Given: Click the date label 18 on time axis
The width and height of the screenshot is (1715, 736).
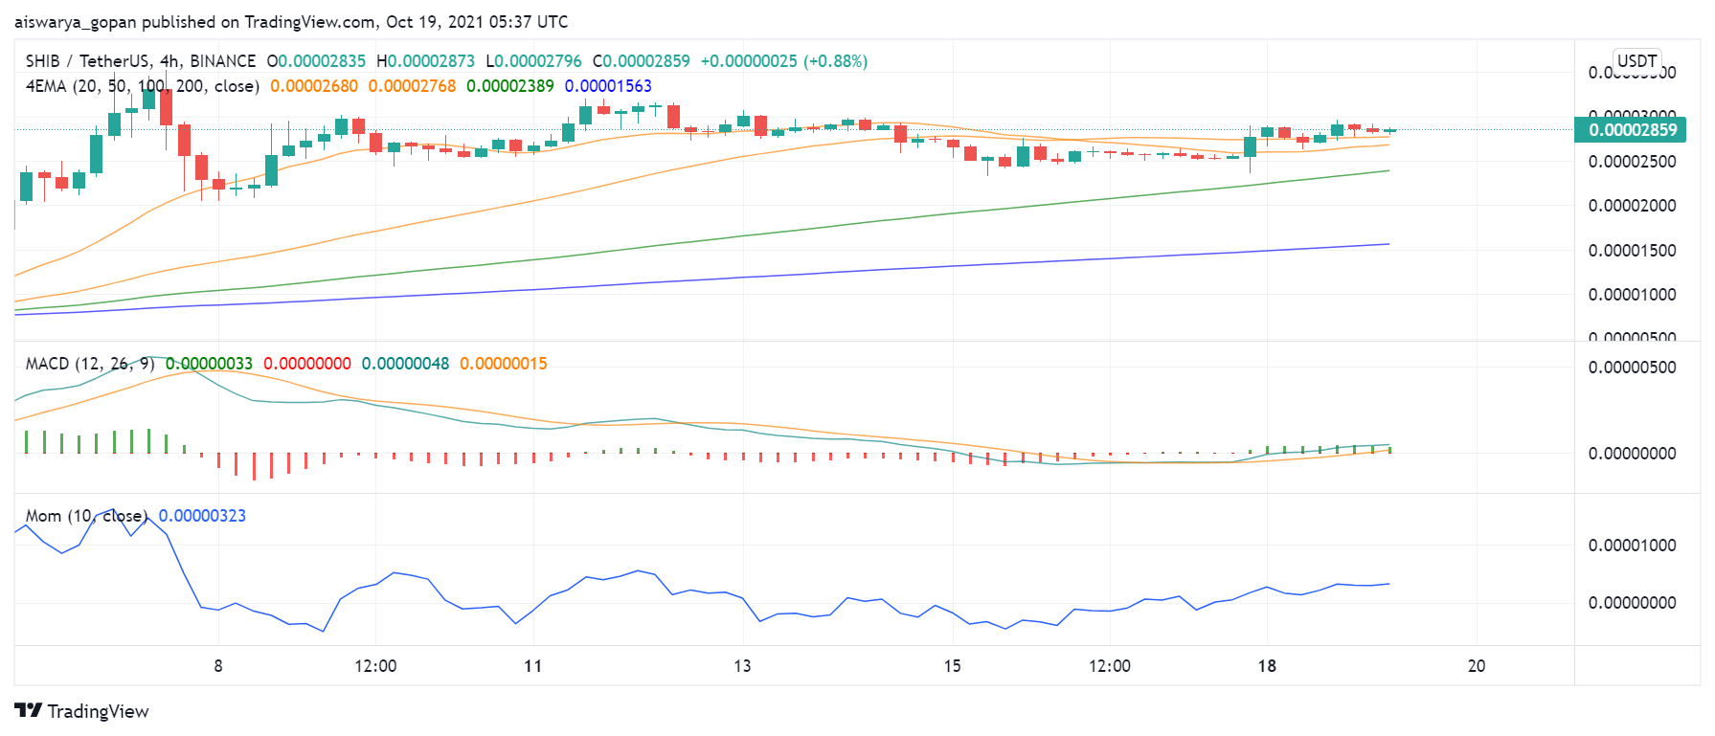Looking at the screenshot, I should coord(1266,666).
